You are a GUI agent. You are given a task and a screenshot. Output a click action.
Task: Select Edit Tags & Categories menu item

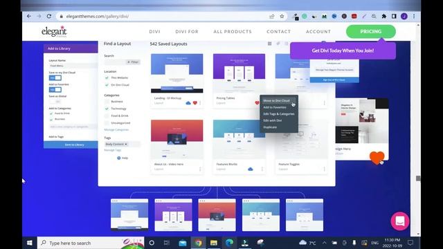[279, 114]
